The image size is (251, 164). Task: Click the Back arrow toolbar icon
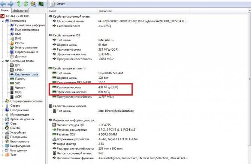point(3,4)
